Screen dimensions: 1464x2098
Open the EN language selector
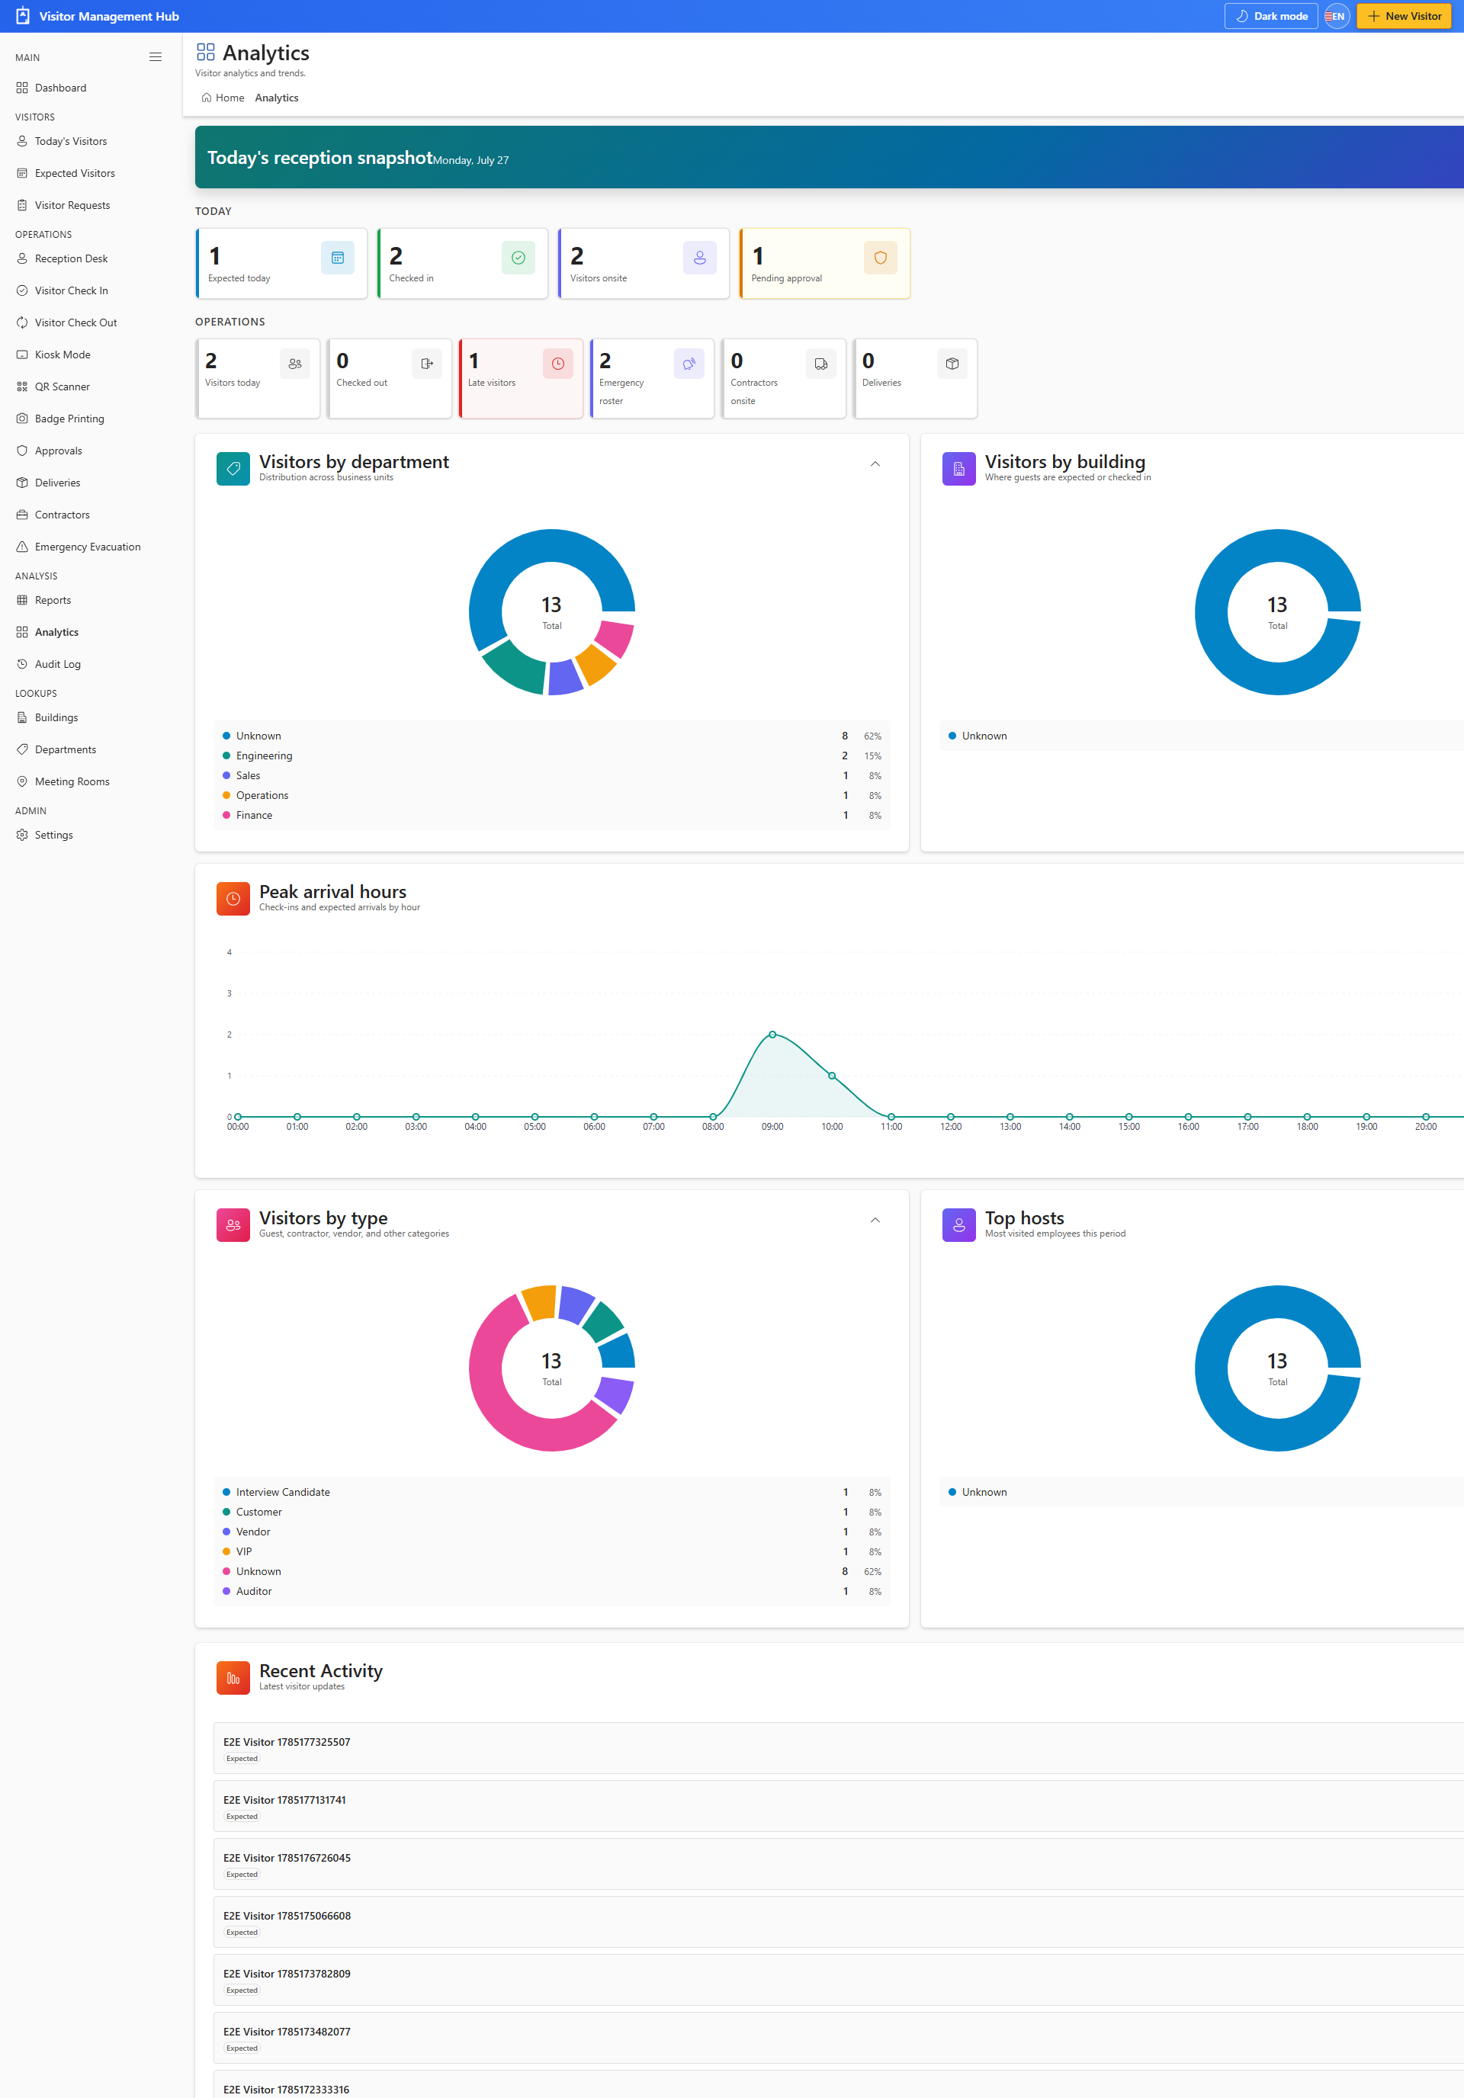tap(1336, 17)
